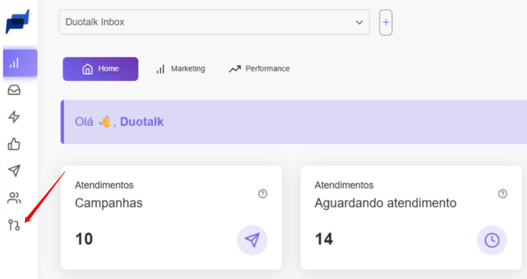Screen dimensions: 527x279
Task: Click the value 10 on Campanhas card
Action: pyautogui.click(x=84, y=239)
